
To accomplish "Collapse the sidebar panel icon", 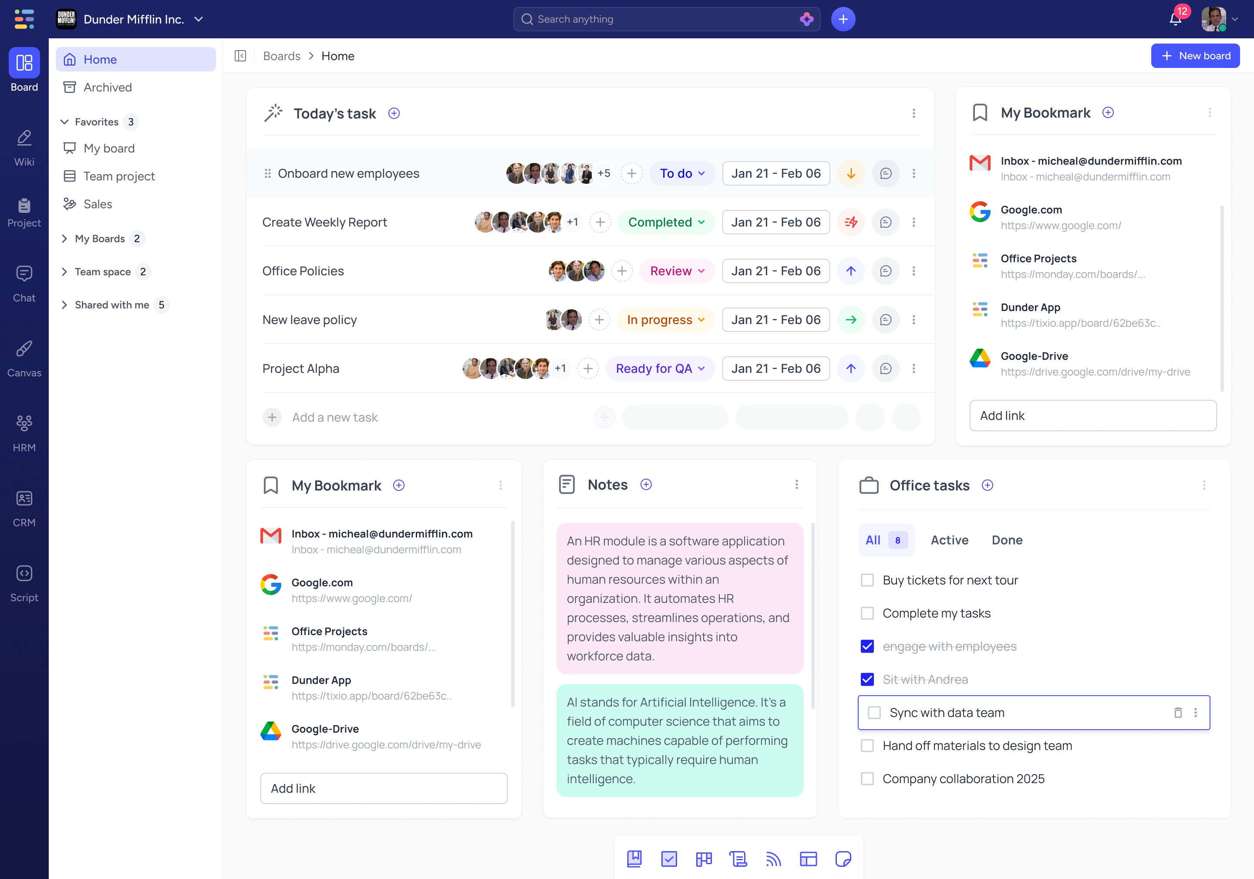I will click(240, 56).
